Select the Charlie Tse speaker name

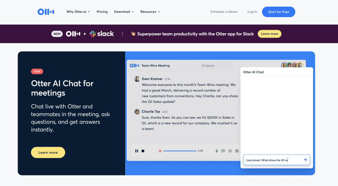(x=151, y=111)
